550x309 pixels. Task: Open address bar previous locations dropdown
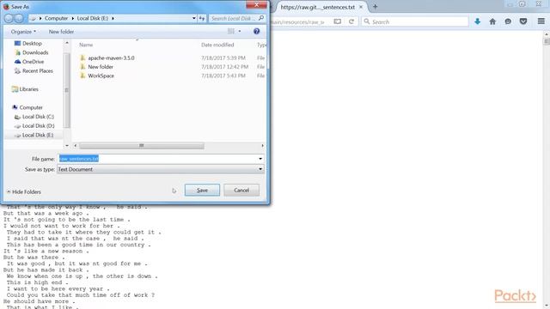194,18
